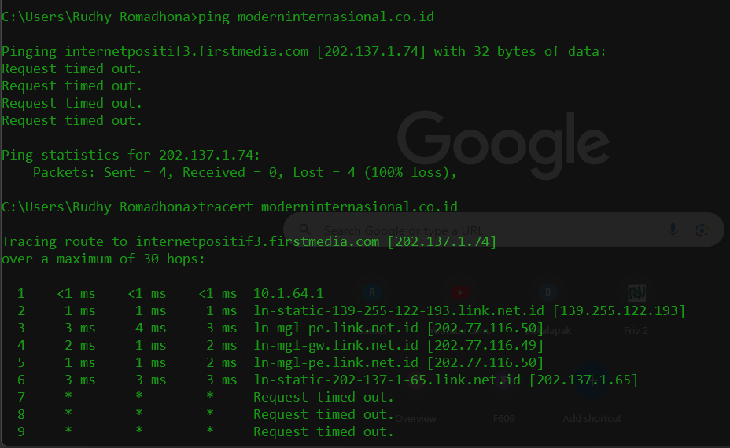Click the Add shortcut label
Viewport: 730px width, 448px height.
coord(592,419)
